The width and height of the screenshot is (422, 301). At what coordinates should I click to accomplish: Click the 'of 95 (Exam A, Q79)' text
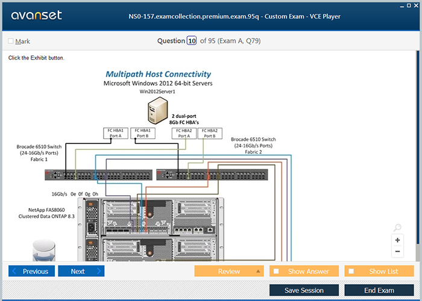(230, 41)
